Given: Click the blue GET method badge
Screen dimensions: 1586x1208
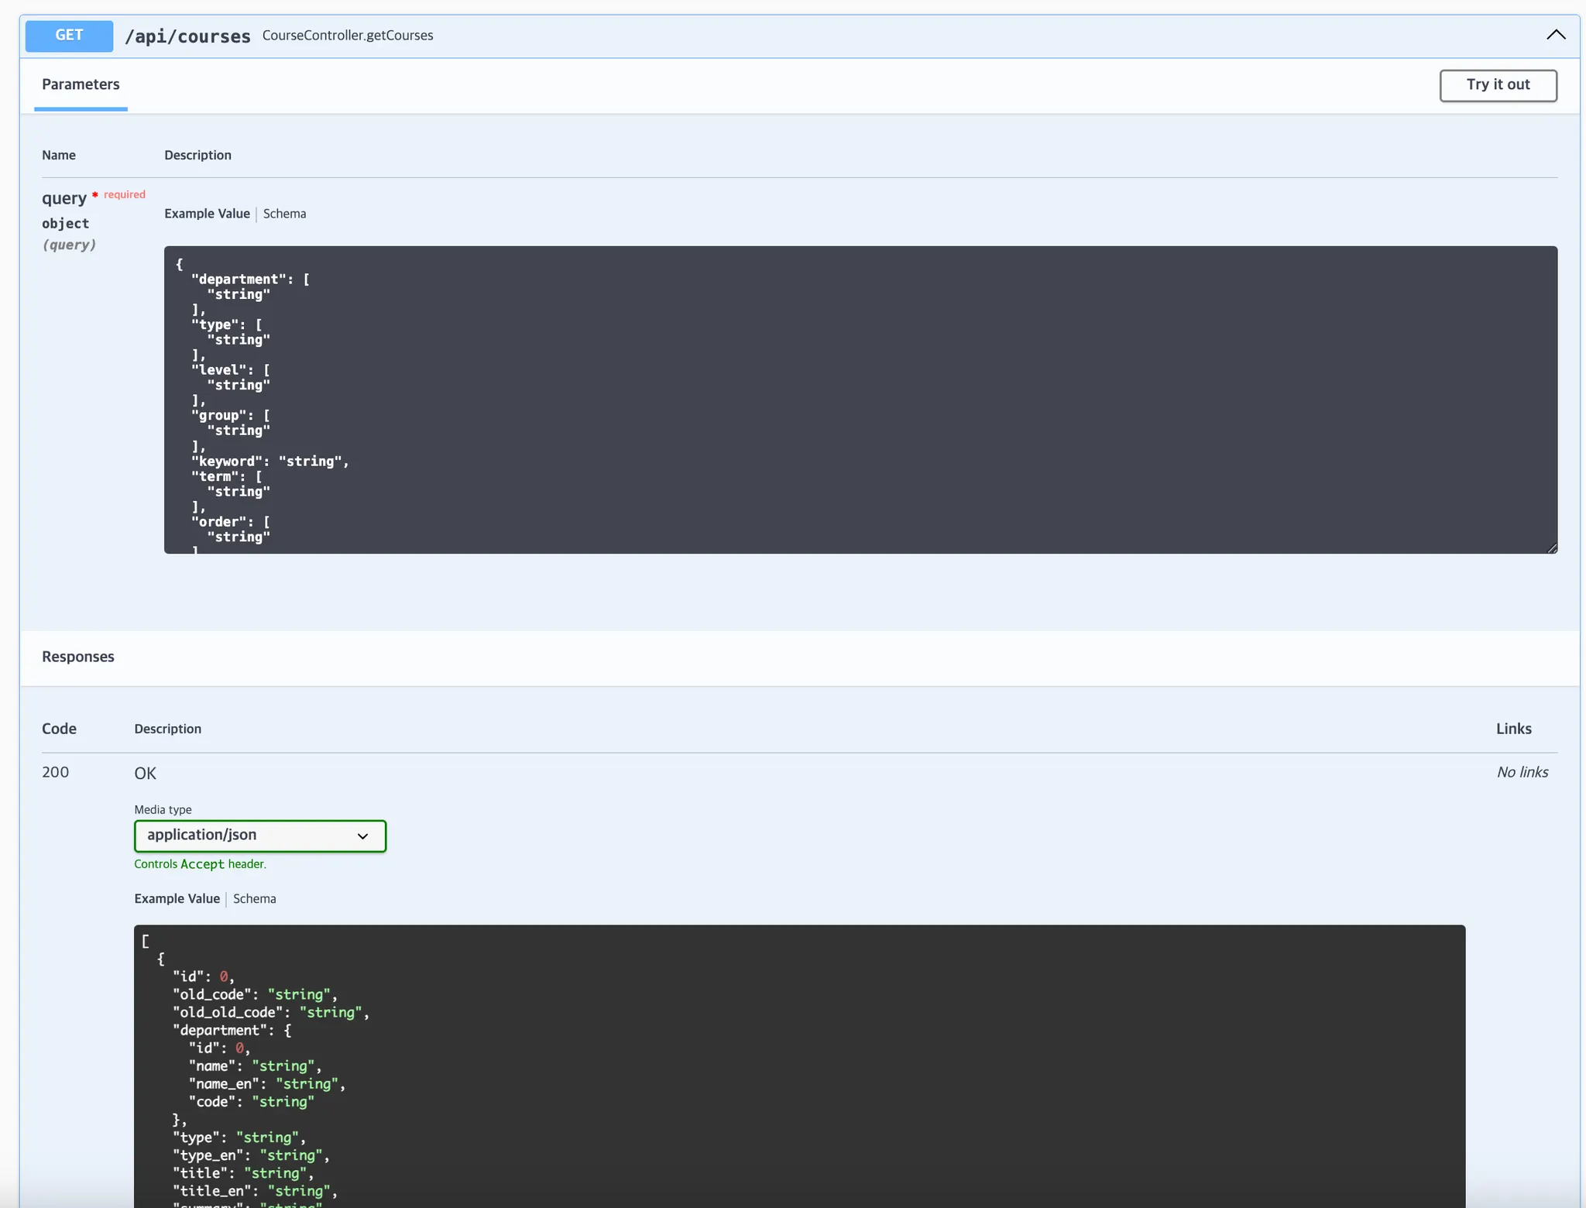Looking at the screenshot, I should pyautogui.click(x=69, y=36).
